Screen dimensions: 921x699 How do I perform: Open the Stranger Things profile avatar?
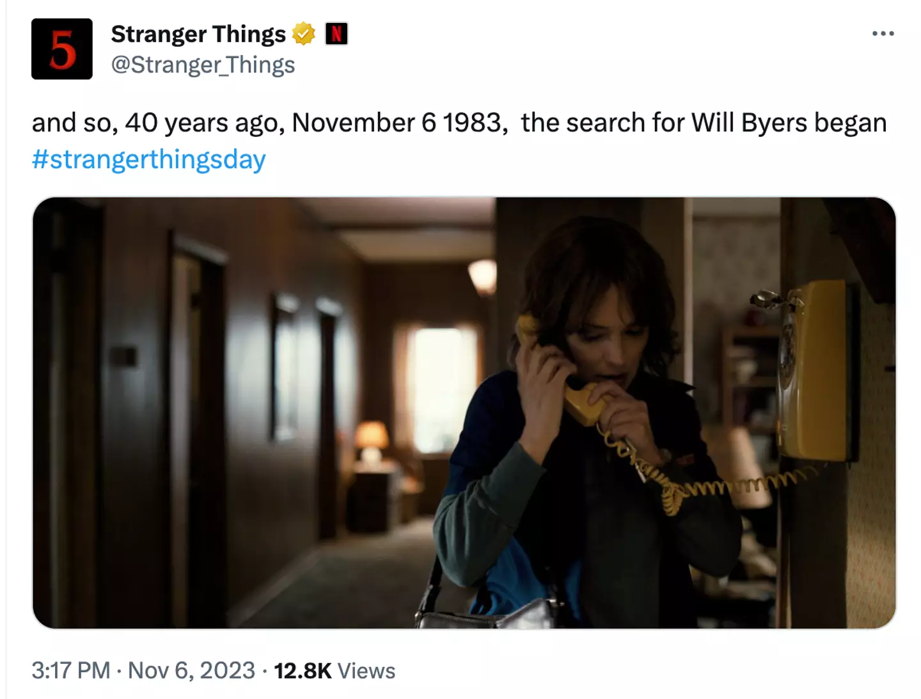click(x=61, y=47)
